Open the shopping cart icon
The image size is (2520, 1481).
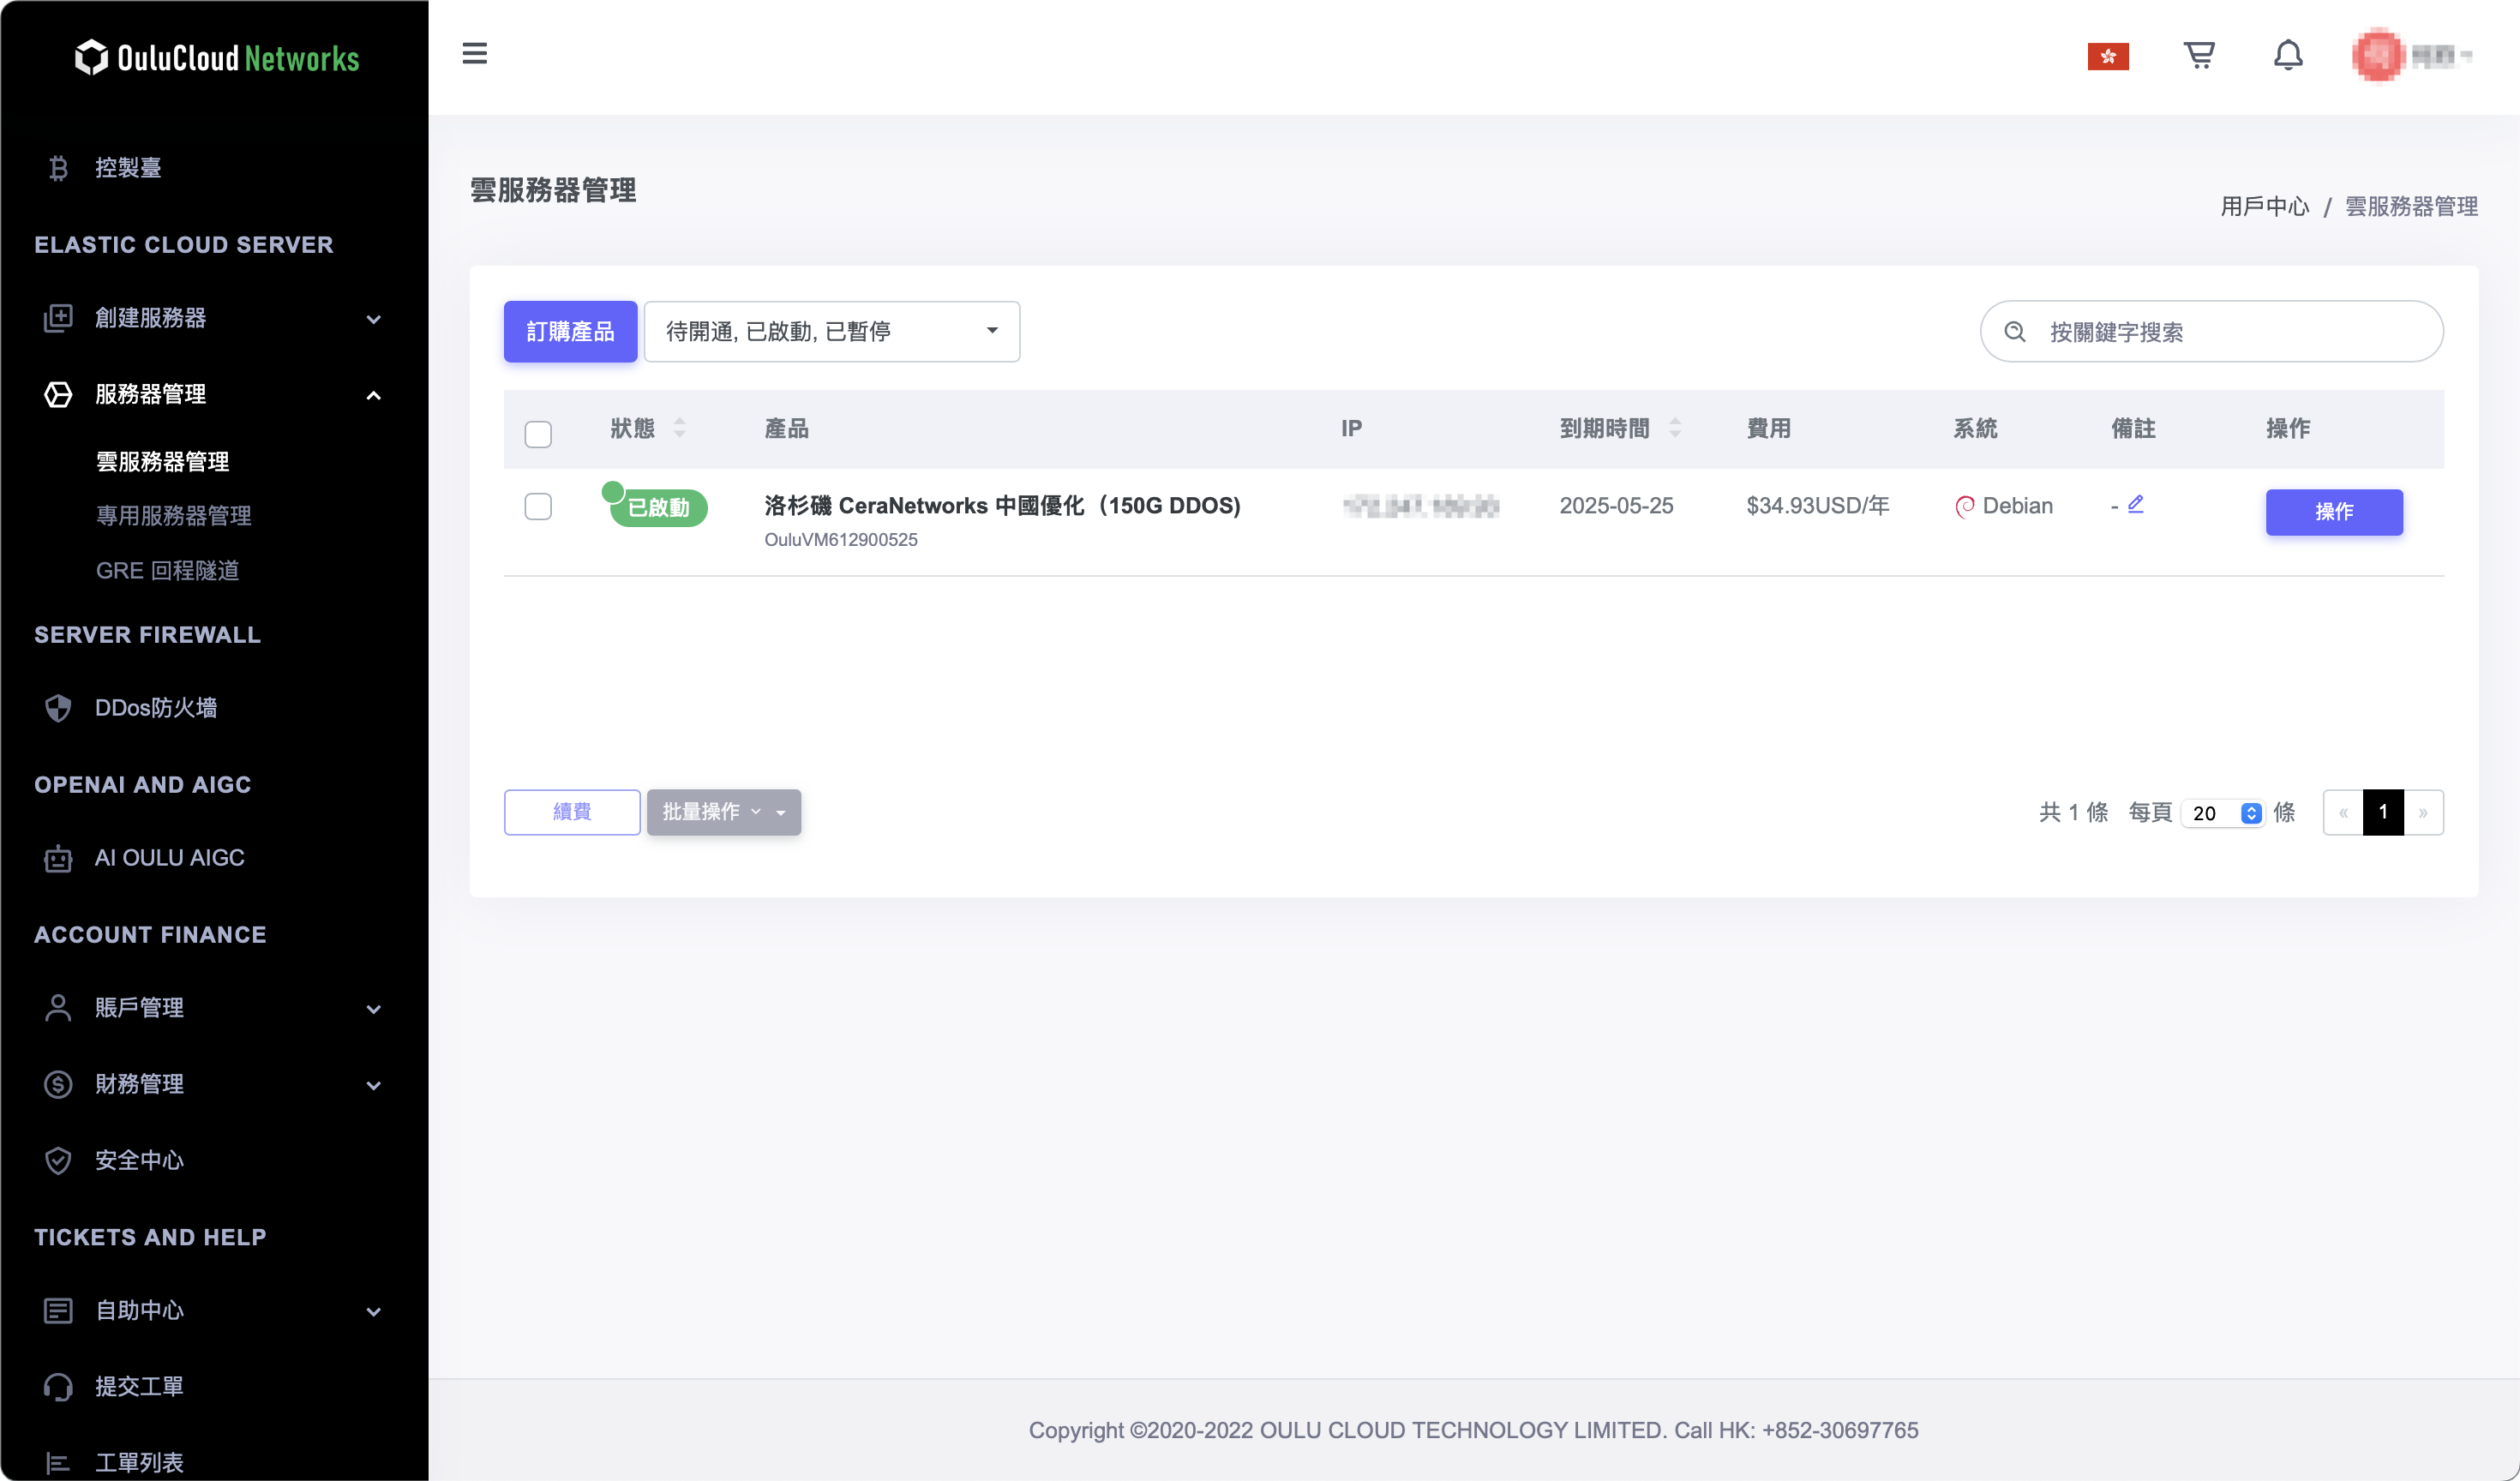[x=2198, y=55]
